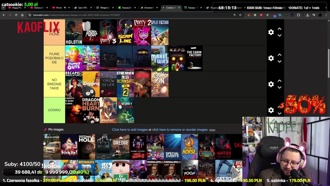Select Streamer Life Simulator 2 thumbnail
Image resolution: width=330 pixels, height=186 pixels.
[125, 84]
